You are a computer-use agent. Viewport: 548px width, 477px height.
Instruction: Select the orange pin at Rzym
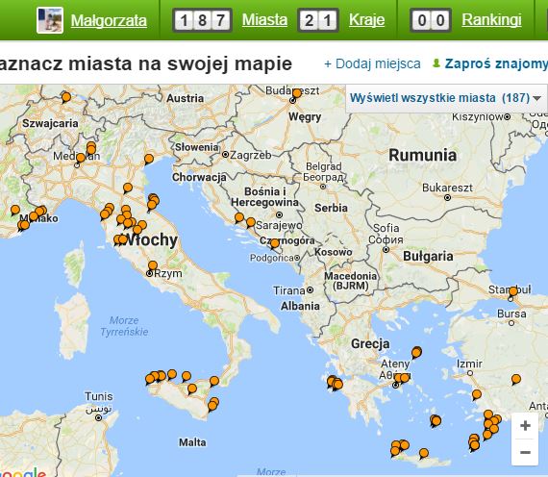(x=153, y=265)
